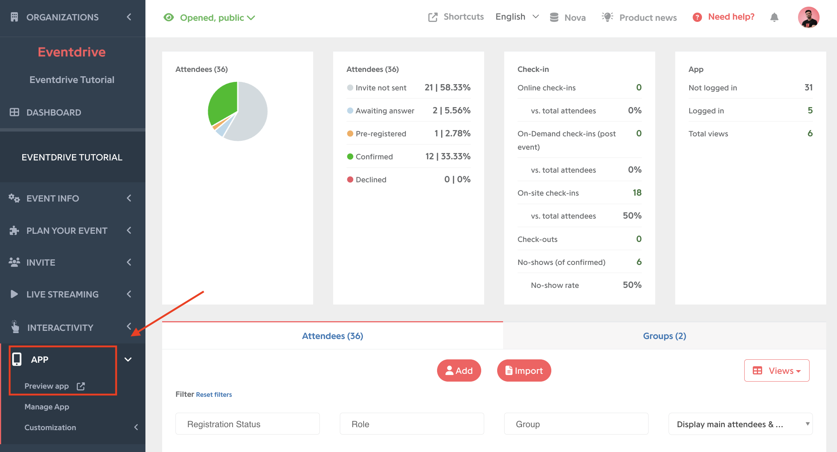Click the Need help question mark icon
Viewport: 837px width, 452px height.
[x=697, y=17]
